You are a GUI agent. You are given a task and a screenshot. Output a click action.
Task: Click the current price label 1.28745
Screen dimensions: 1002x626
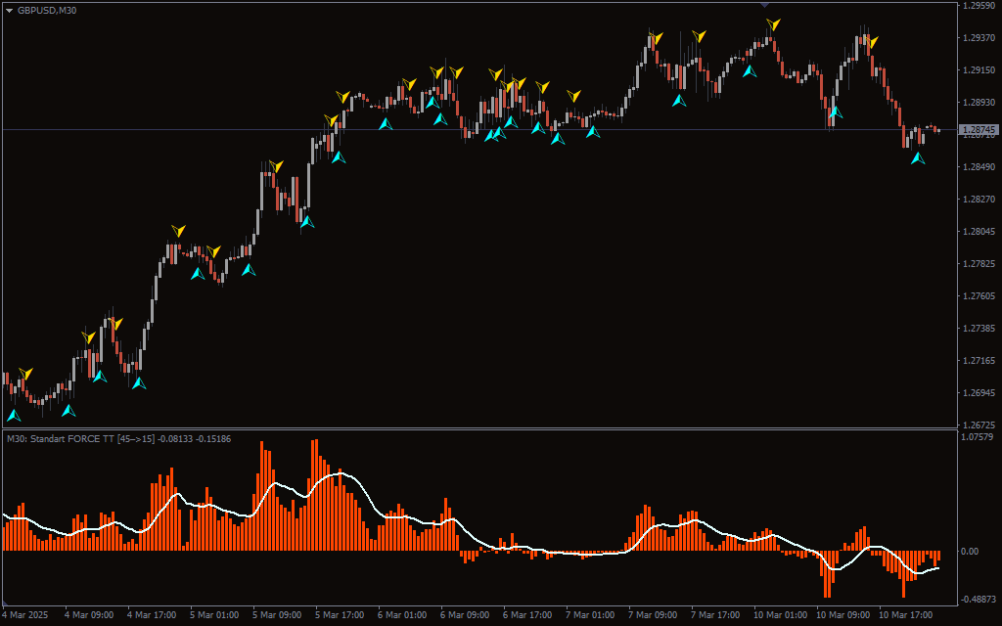pyautogui.click(x=979, y=129)
